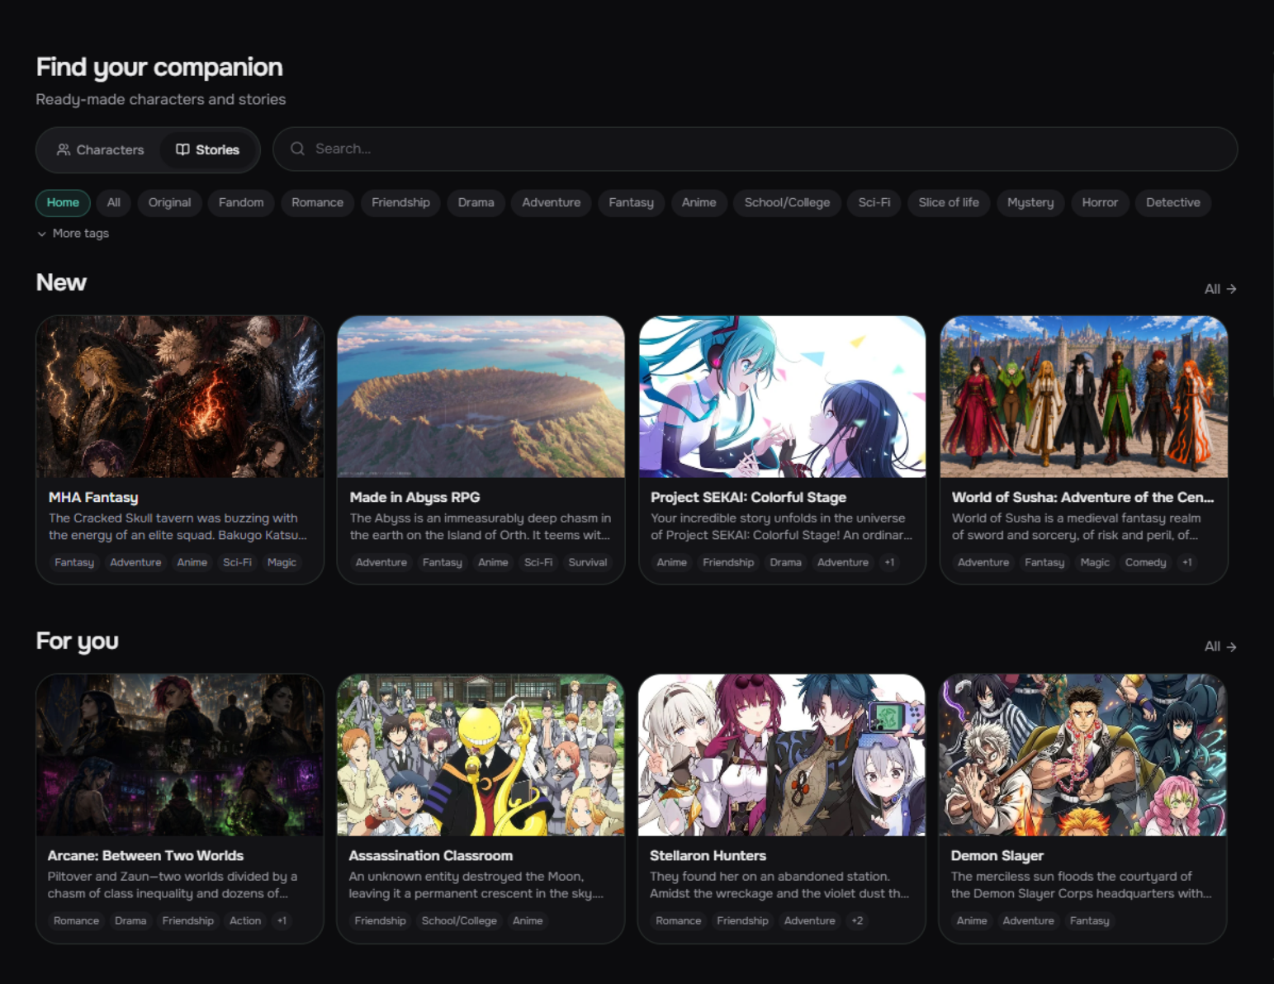Click the Magic tag on MHA Fantasy
The height and width of the screenshot is (984, 1274).
[x=282, y=562]
